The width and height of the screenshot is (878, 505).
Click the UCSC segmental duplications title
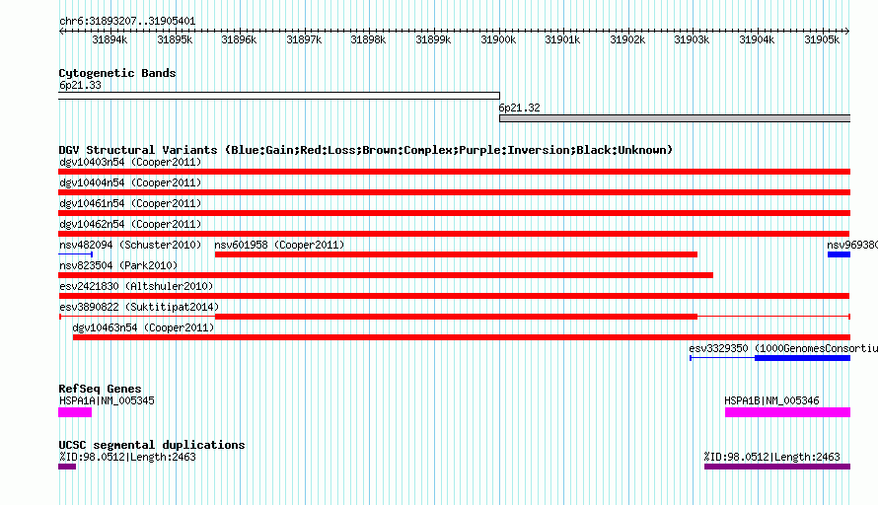point(152,445)
